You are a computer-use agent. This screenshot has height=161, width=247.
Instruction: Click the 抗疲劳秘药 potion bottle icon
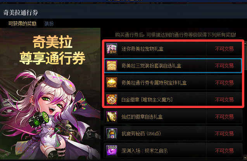[112, 134]
